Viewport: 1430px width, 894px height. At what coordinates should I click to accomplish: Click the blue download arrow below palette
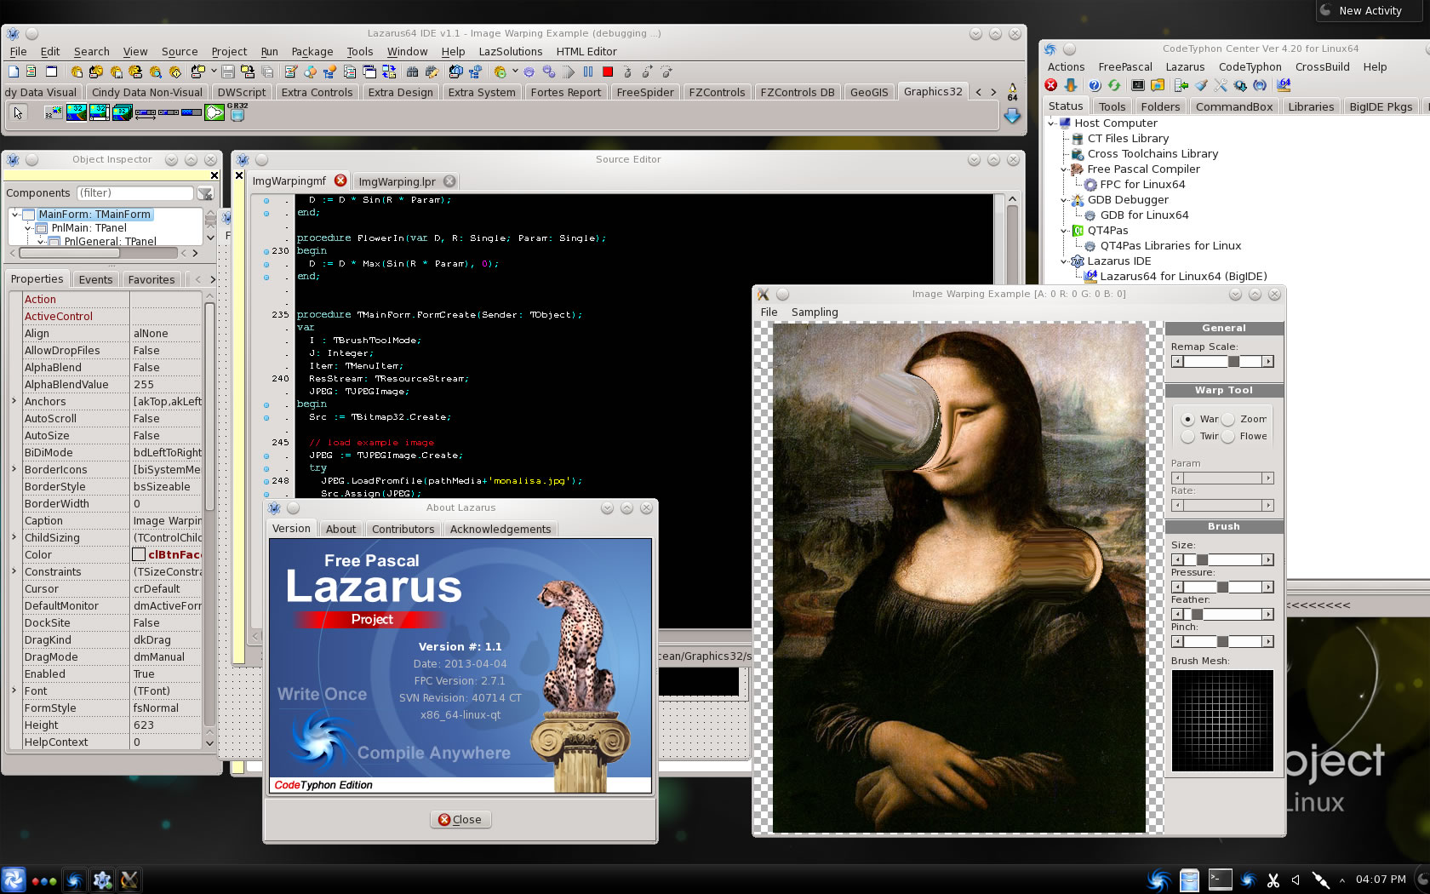[x=1012, y=116]
